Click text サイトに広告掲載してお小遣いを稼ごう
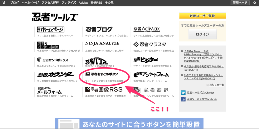Image resolution: width=259 pixels, height=129 pixels. 154,36
